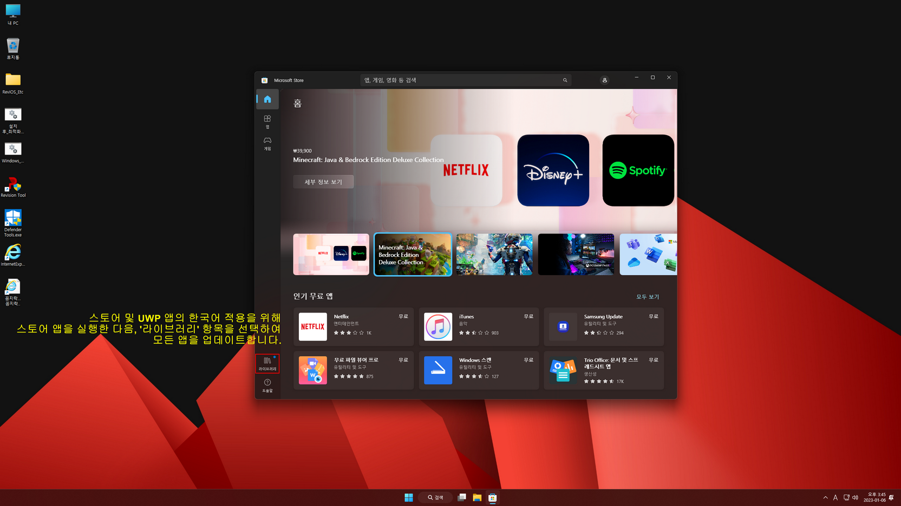Select the PC Game Pass carousel thumbnail
The image size is (901, 506).
576,254
